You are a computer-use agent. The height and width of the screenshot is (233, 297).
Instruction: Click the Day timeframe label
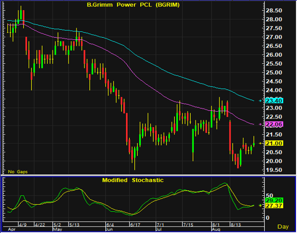(x=283, y=227)
